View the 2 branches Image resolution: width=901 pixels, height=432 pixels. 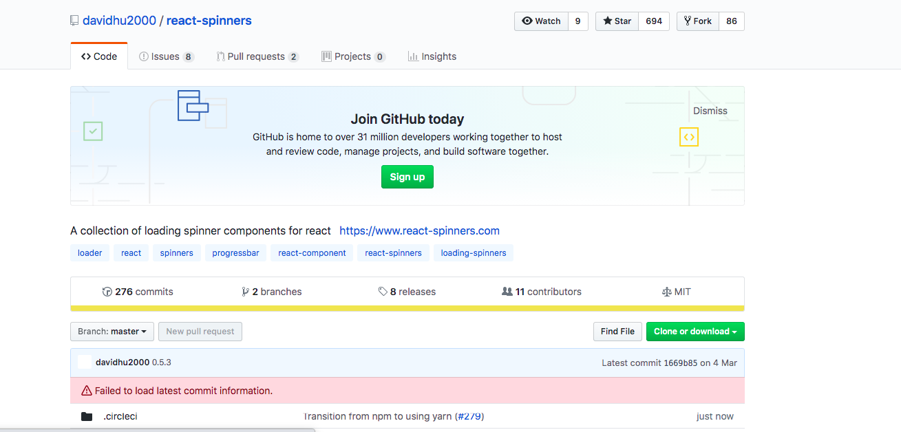tap(272, 292)
